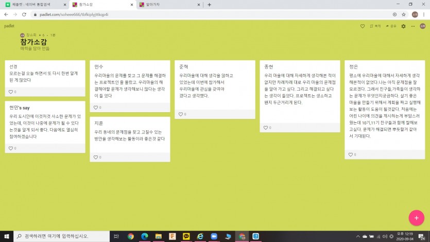Screen dimensions: 430x242
Task: Toggle the like heart on 정은's post
Action: pyautogui.click(x=351, y=154)
